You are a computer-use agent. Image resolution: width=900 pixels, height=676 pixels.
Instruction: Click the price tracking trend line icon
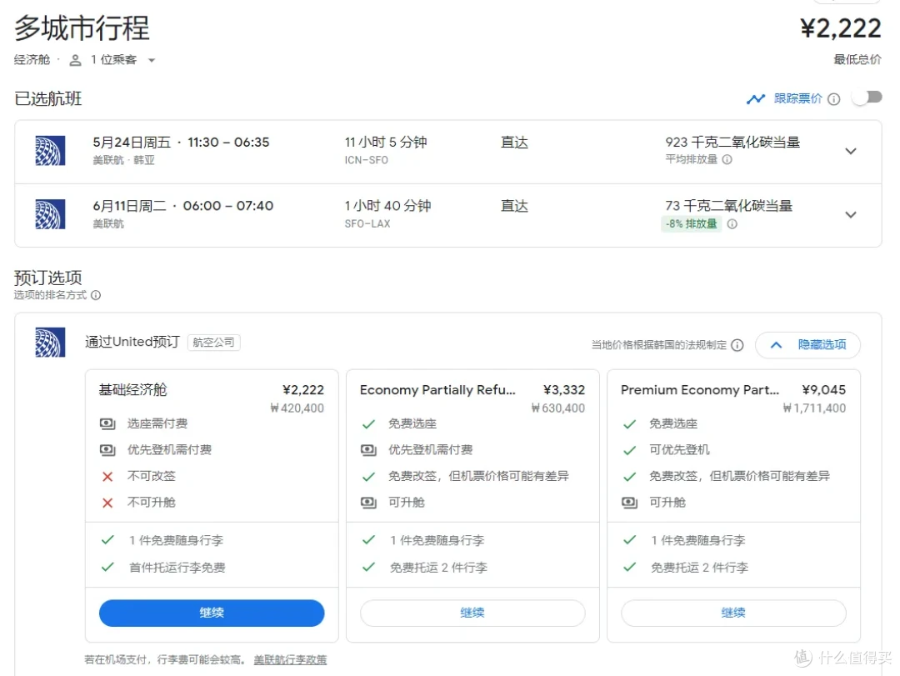coord(755,99)
